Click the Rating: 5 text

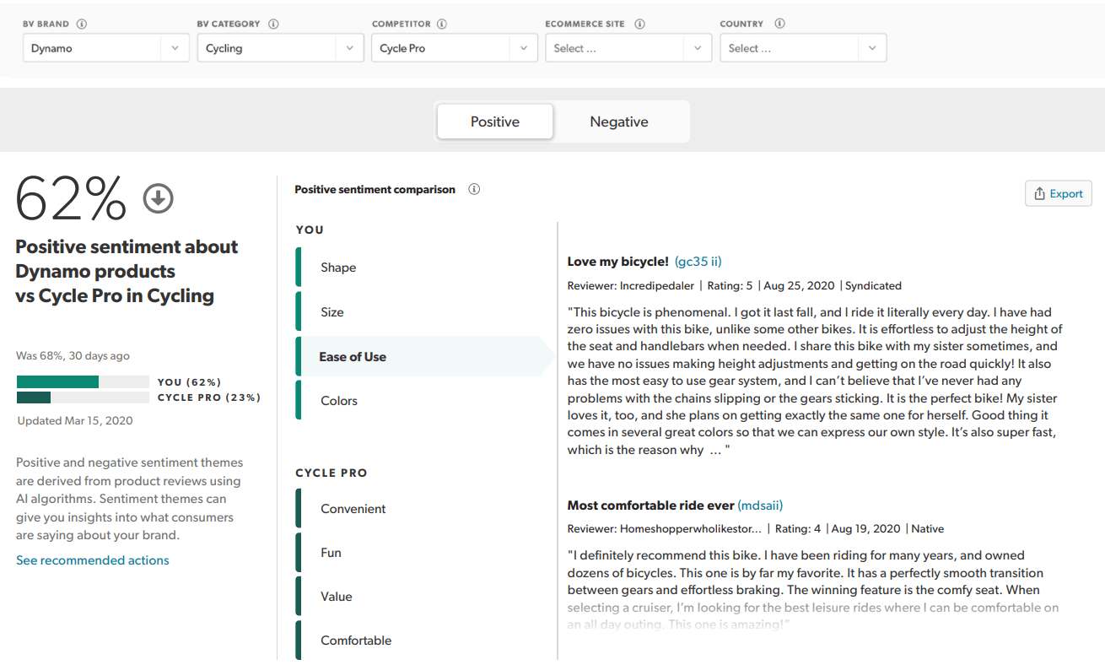730,286
